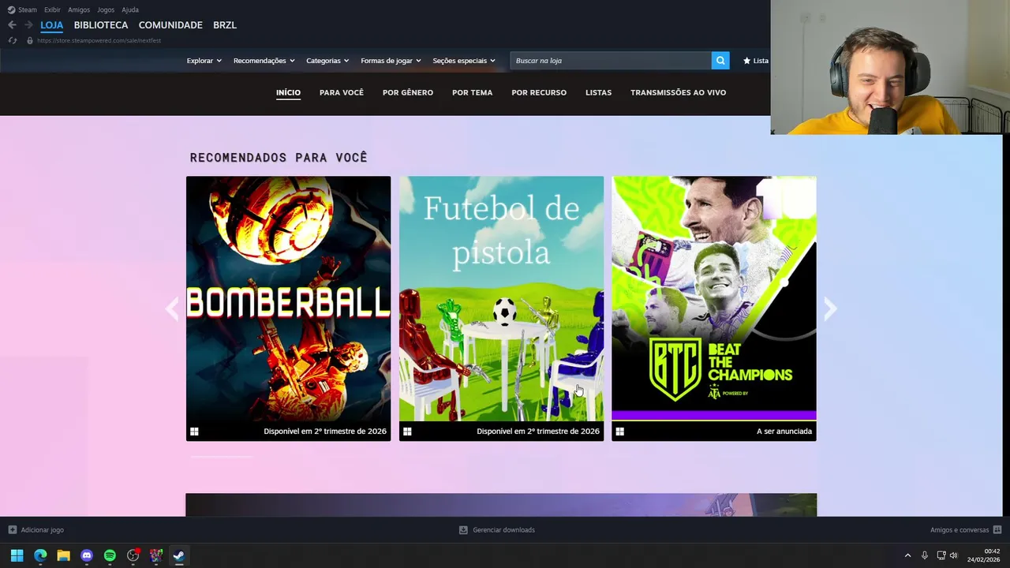This screenshot has width=1010, height=568.
Task: Click the blue search magnifier button
Action: pyautogui.click(x=720, y=61)
